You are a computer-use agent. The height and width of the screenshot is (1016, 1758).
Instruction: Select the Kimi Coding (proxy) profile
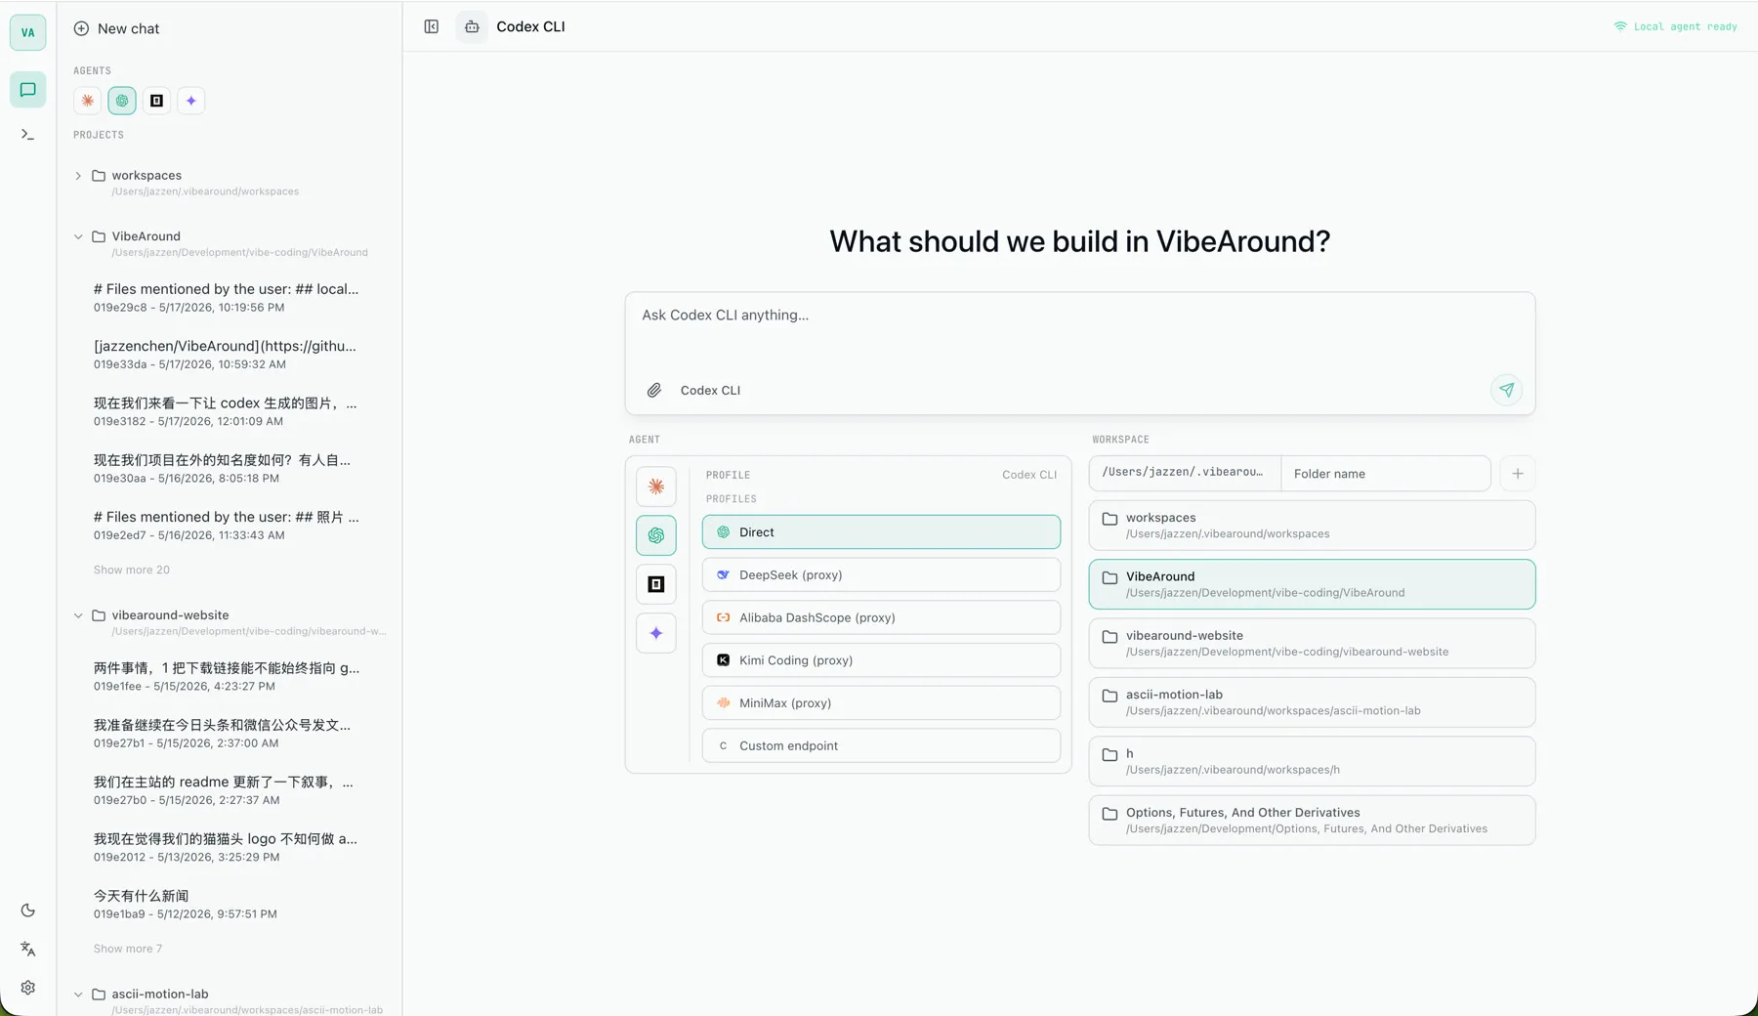point(881,660)
